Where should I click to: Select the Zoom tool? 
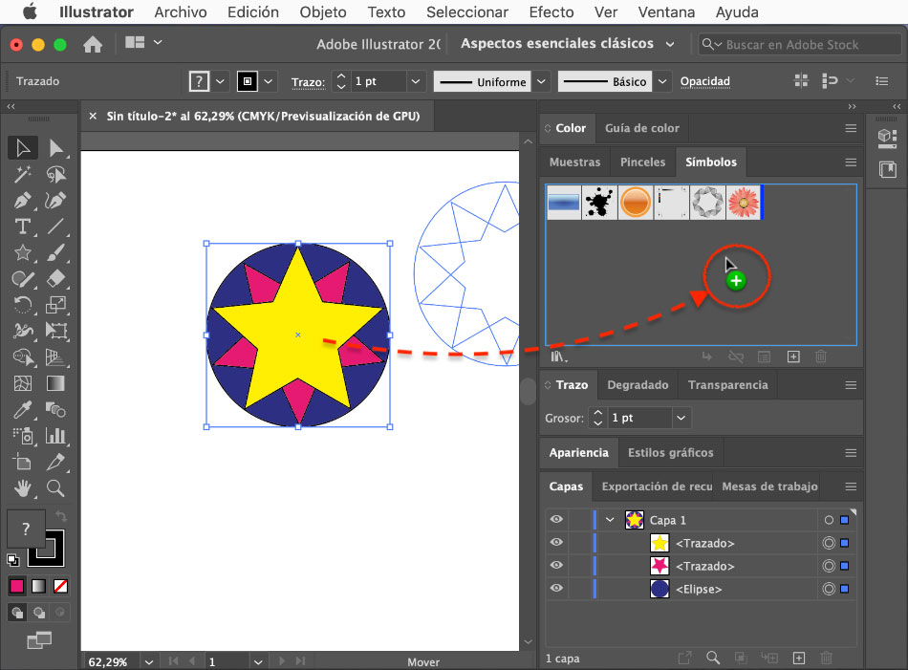click(x=56, y=488)
